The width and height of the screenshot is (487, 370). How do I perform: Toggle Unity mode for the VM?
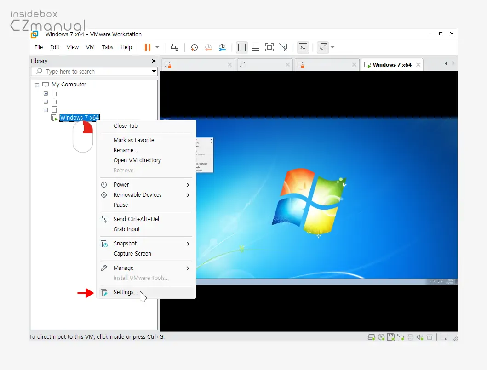click(x=283, y=47)
